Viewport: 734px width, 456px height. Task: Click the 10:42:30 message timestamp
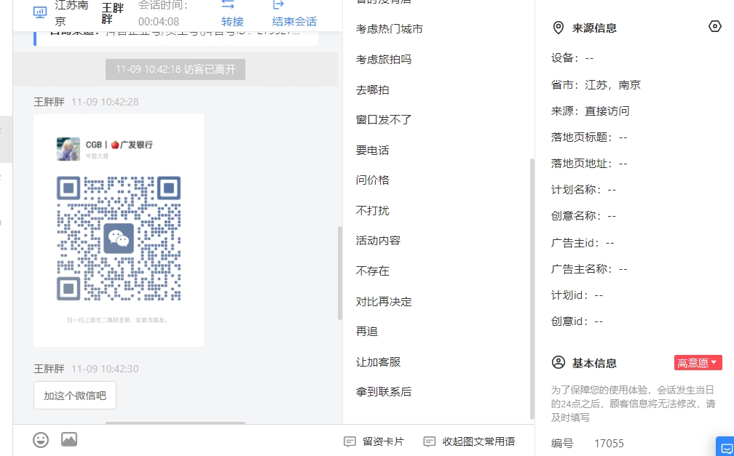(105, 369)
